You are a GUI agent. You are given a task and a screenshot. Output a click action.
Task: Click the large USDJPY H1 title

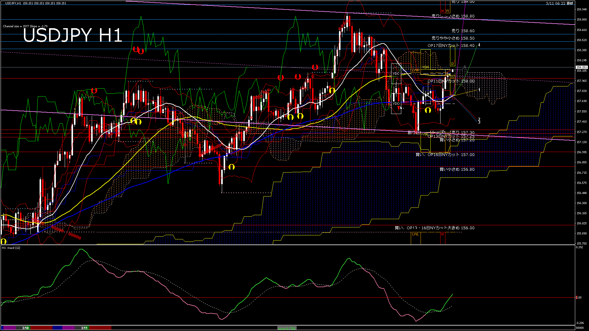(72, 35)
